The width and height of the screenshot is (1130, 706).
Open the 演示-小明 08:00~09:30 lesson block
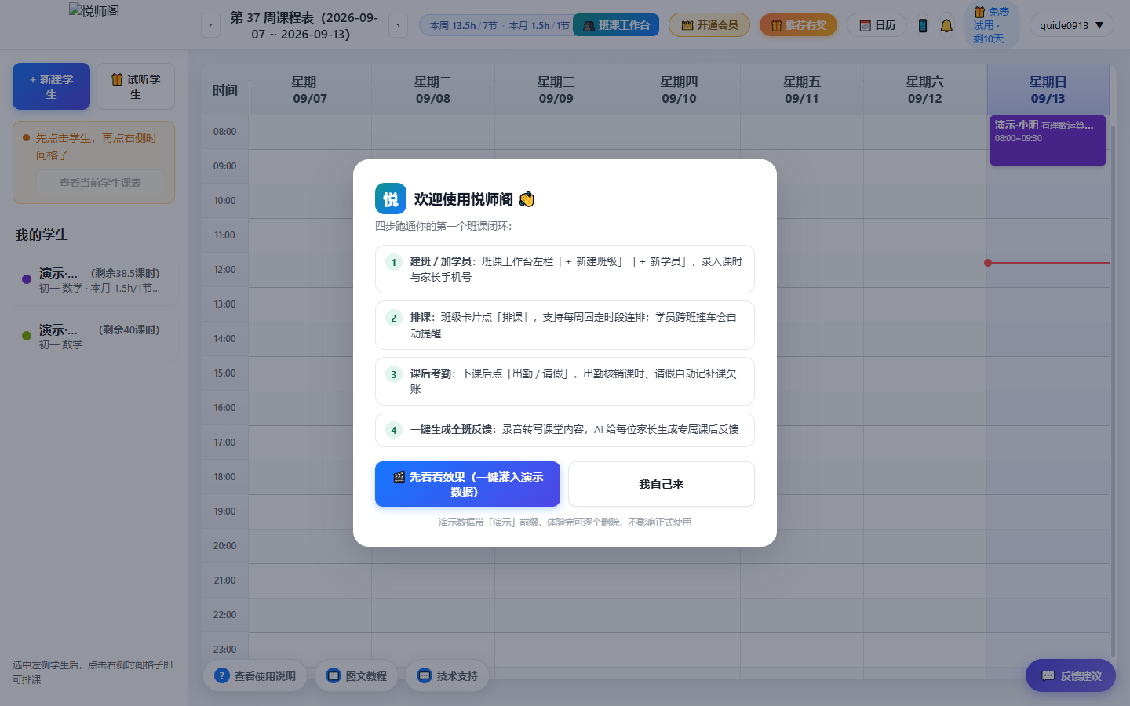pyautogui.click(x=1048, y=140)
